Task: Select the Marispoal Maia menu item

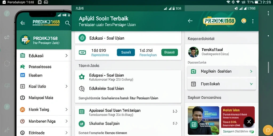Action: (x=44, y=98)
